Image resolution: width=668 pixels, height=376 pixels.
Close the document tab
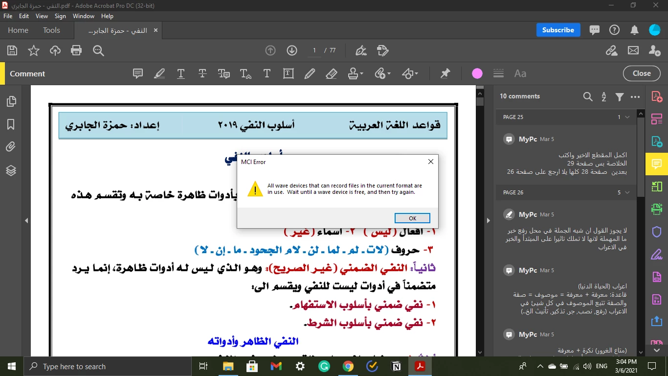(x=156, y=30)
